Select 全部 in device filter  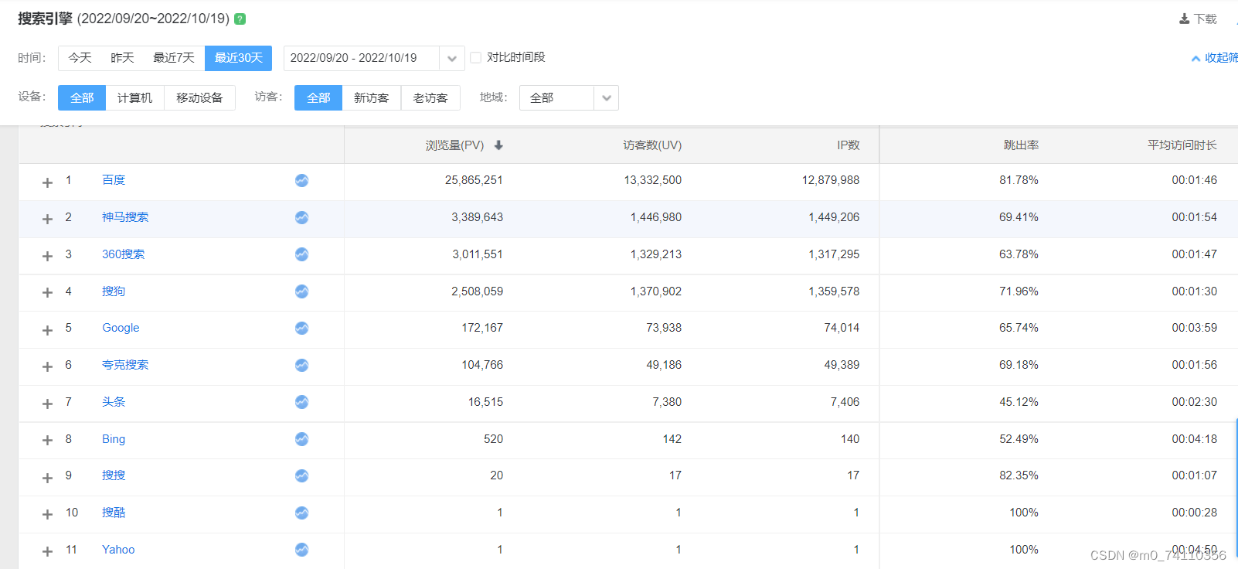point(82,98)
